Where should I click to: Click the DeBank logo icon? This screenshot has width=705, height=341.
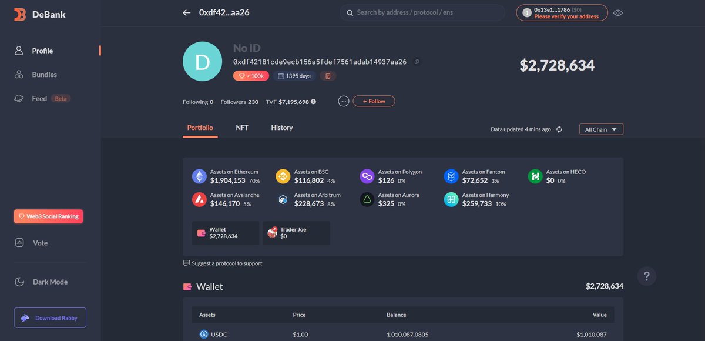pos(21,14)
